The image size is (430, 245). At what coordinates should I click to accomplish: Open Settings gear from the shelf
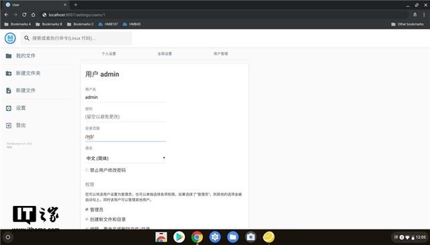(215, 238)
